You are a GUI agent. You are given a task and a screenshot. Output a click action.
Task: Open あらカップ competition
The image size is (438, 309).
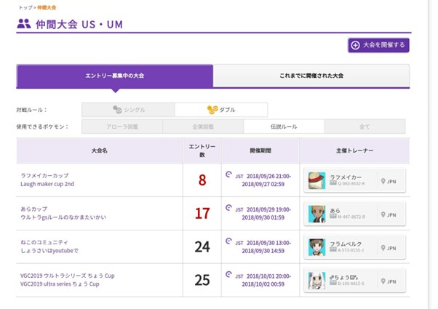33,209
